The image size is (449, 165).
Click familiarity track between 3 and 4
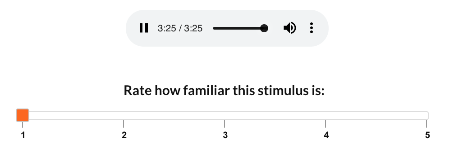click(x=275, y=116)
